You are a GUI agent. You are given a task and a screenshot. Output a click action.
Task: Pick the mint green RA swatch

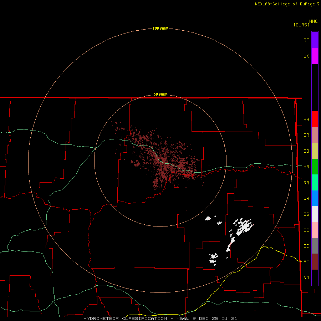[x=315, y=183]
